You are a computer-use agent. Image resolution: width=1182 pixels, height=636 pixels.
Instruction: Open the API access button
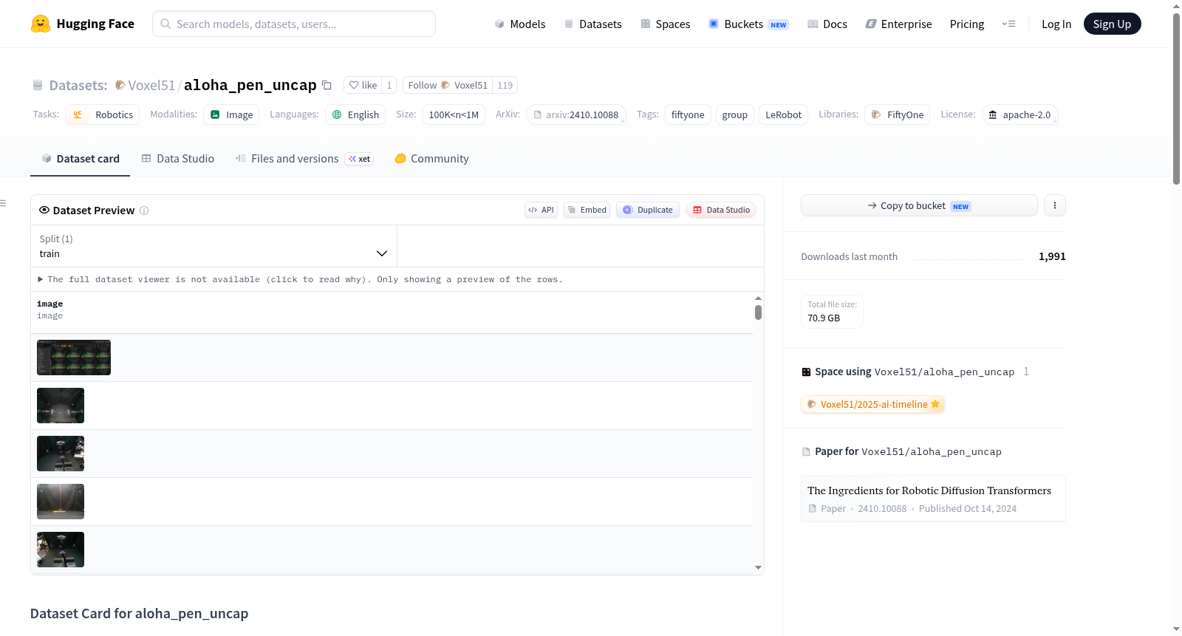click(541, 210)
